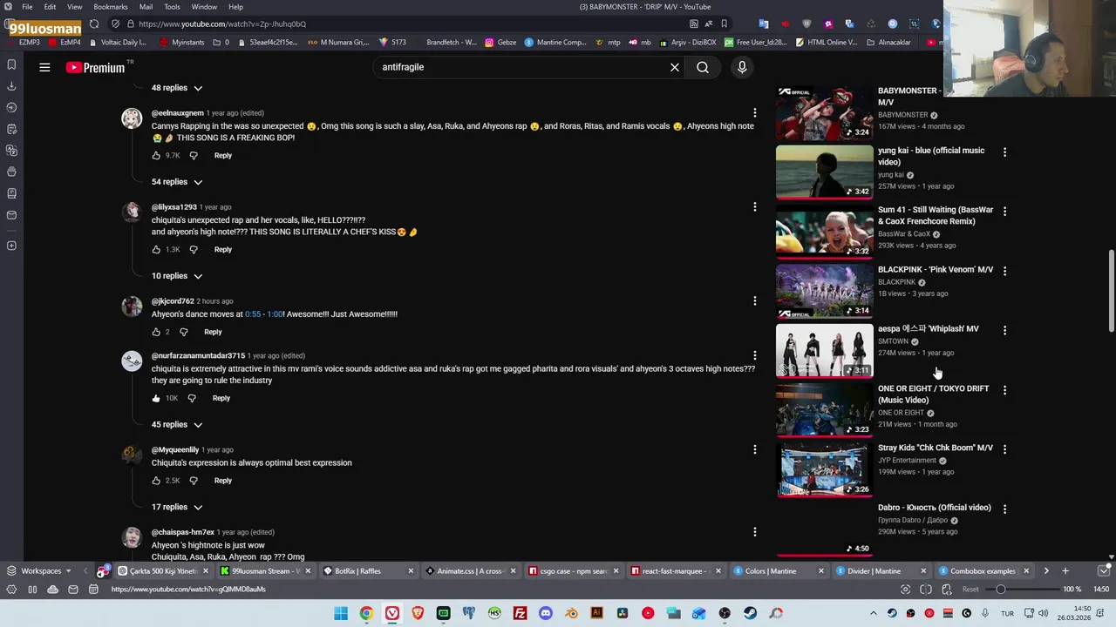
Task: Expand 17 replies thread
Action: [x=177, y=507]
